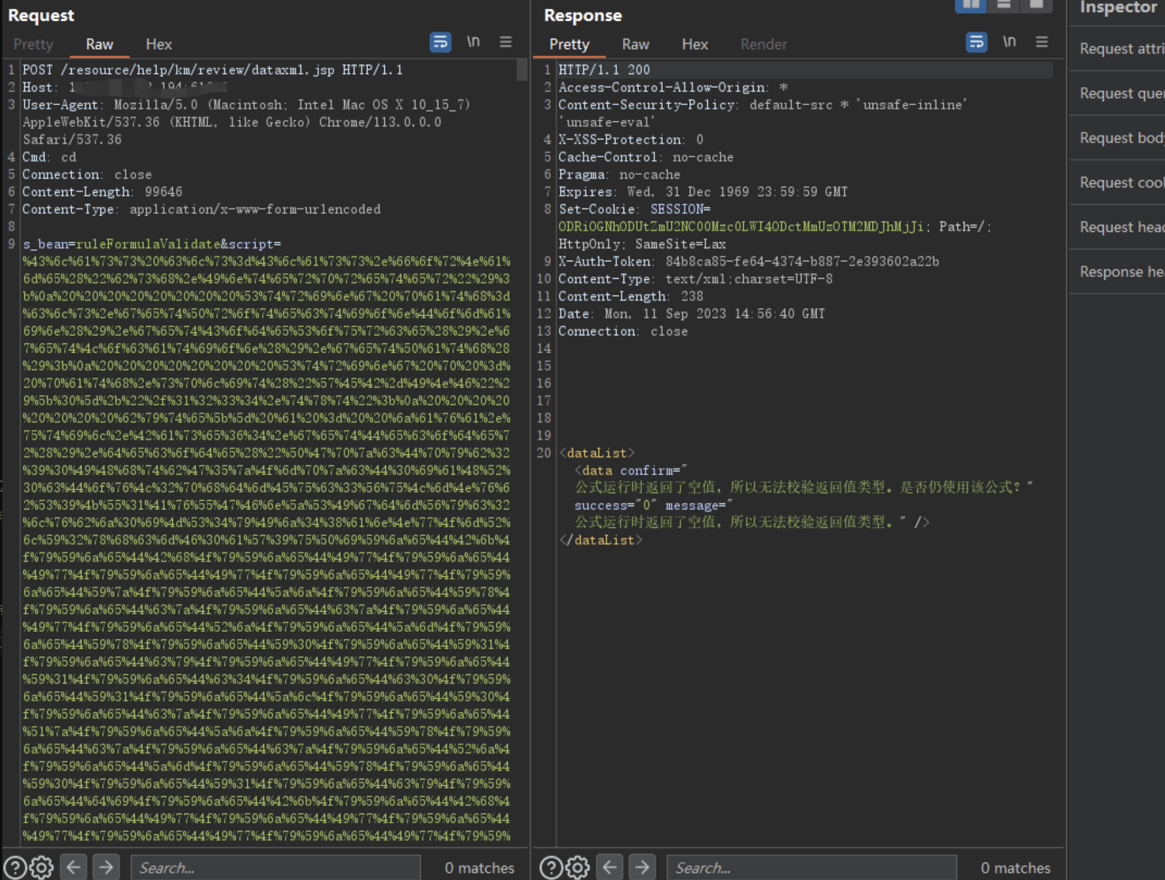This screenshot has height=880, width=1165.
Task: Click the s_bean=ruleFormulaValidate&script= body line
Action: click(x=152, y=244)
